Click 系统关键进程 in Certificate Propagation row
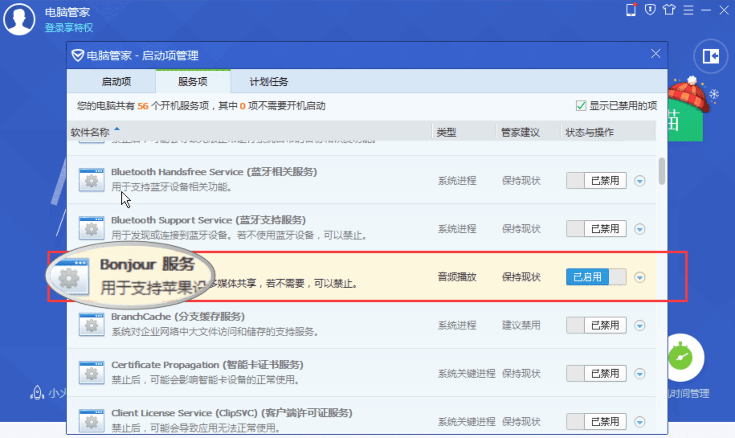 (467, 373)
